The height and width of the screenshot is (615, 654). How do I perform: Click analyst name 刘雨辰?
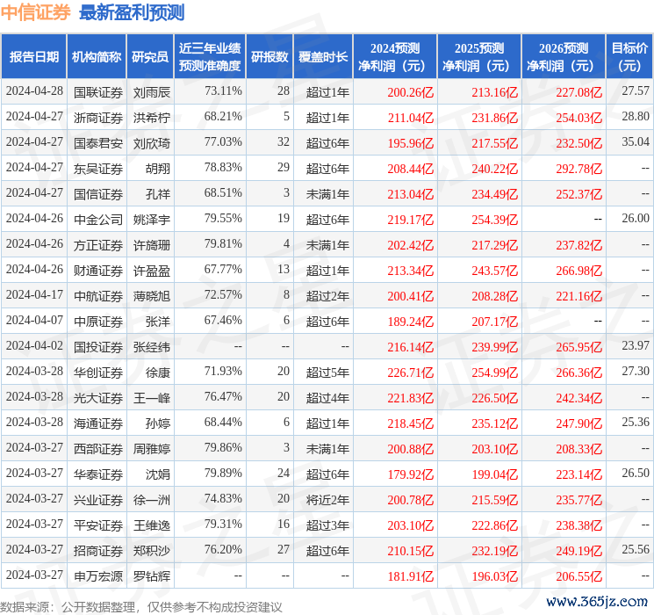click(151, 92)
